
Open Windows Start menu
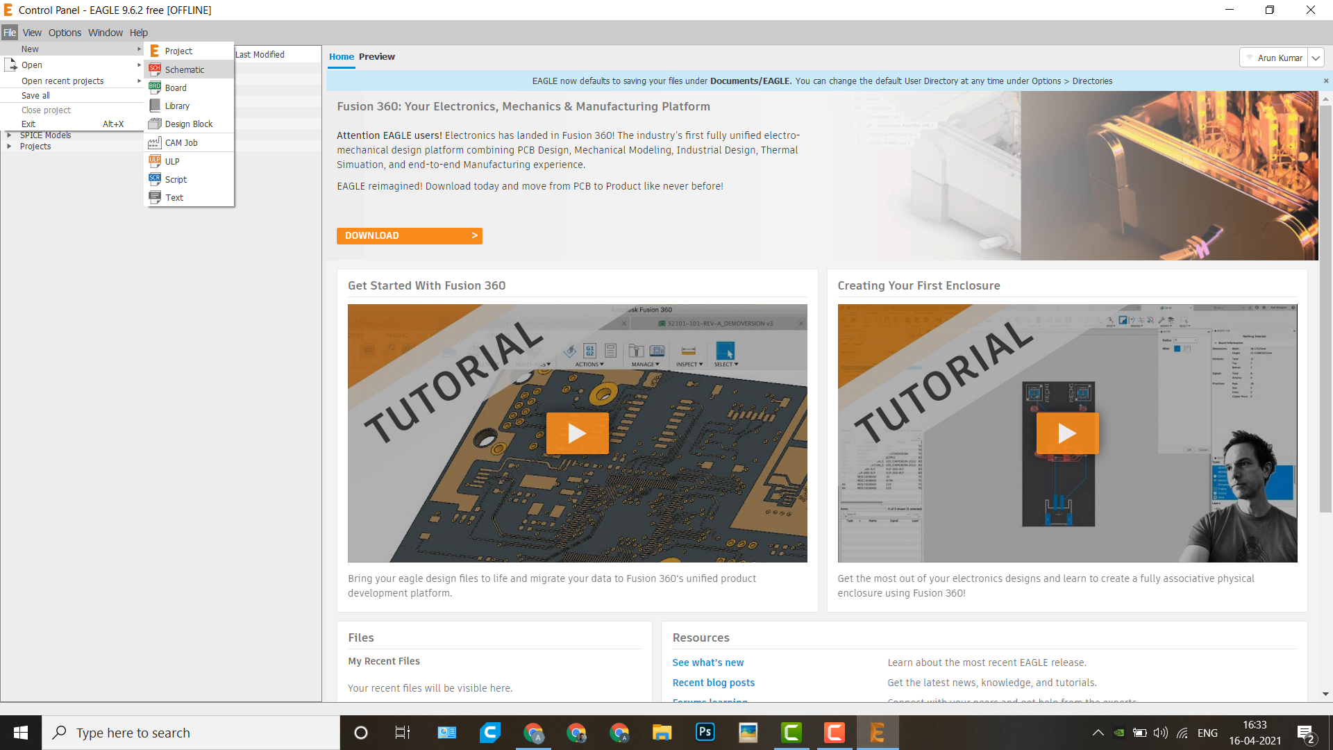pos(21,733)
